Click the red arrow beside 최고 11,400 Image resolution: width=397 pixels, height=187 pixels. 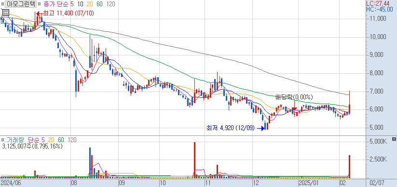coord(39,13)
